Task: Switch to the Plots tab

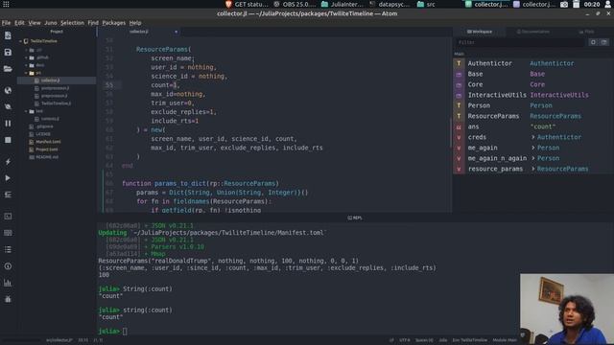Action: pos(586,32)
